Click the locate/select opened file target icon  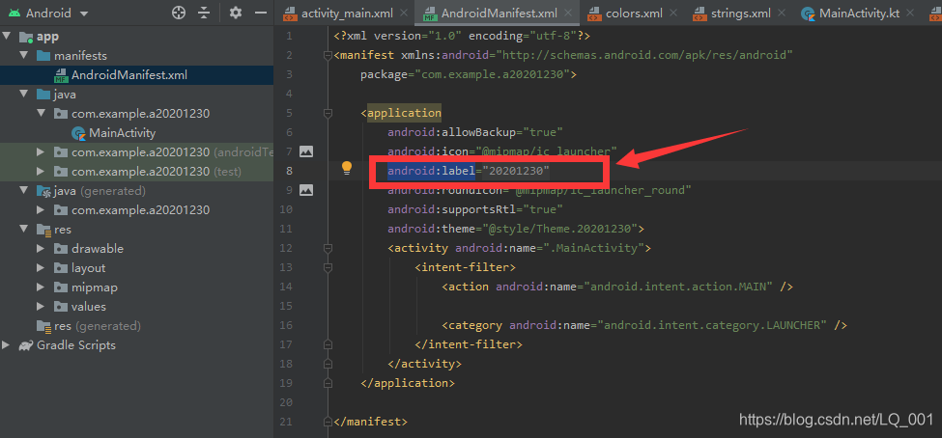coord(179,13)
